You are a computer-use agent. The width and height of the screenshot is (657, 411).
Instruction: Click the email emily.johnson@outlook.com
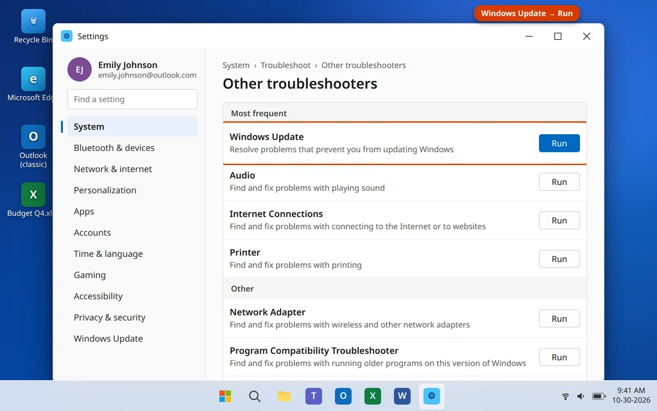[x=147, y=75]
